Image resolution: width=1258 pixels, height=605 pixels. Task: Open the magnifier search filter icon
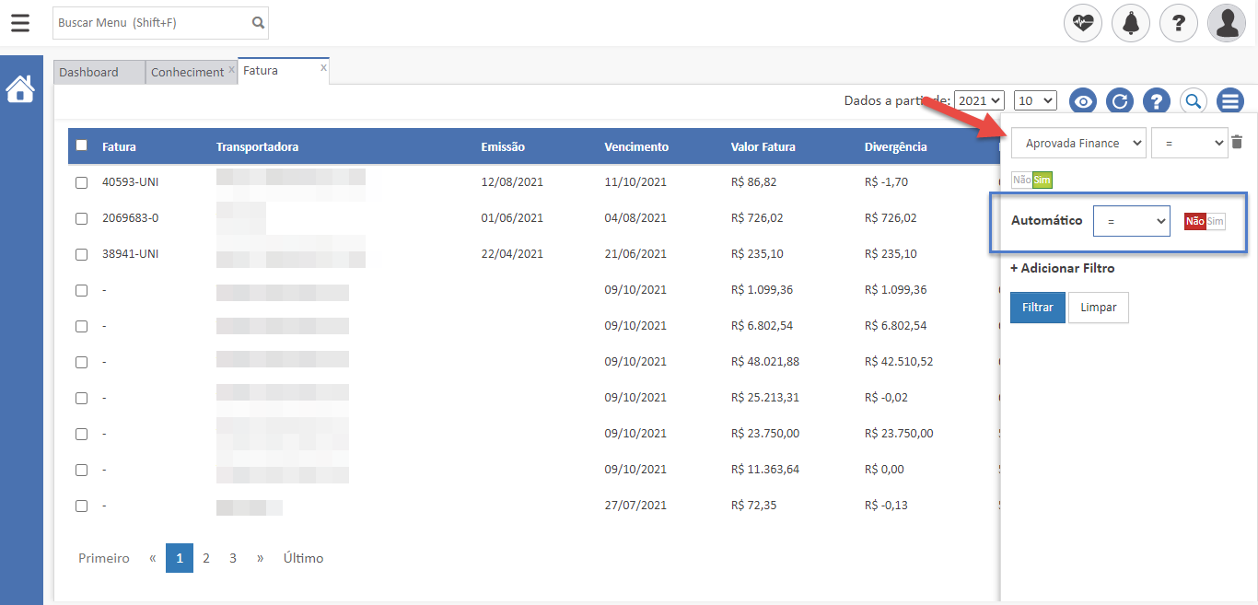click(1193, 101)
